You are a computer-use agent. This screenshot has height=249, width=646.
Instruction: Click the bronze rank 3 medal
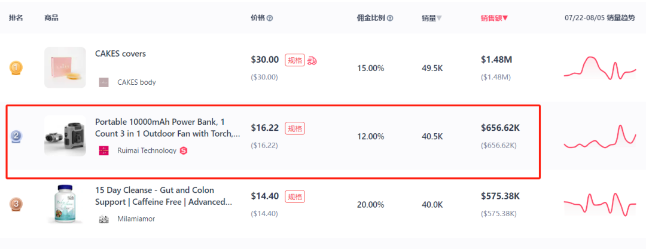[x=16, y=204]
